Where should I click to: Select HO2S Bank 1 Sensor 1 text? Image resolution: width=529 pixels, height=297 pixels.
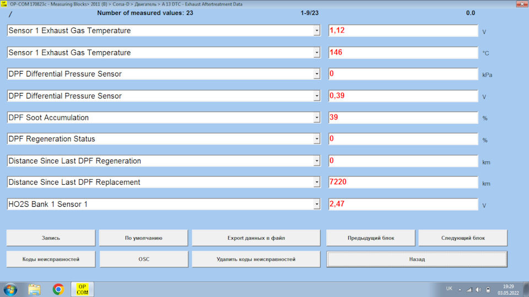[x=48, y=204]
